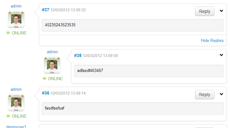Viewport: 230px width, 128px height.
Task: Open permalink #37
Action: pos(46,10)
